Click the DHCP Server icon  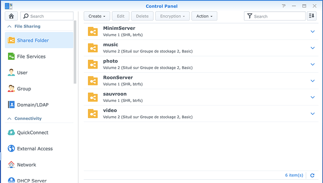click(x=11, y=180)
